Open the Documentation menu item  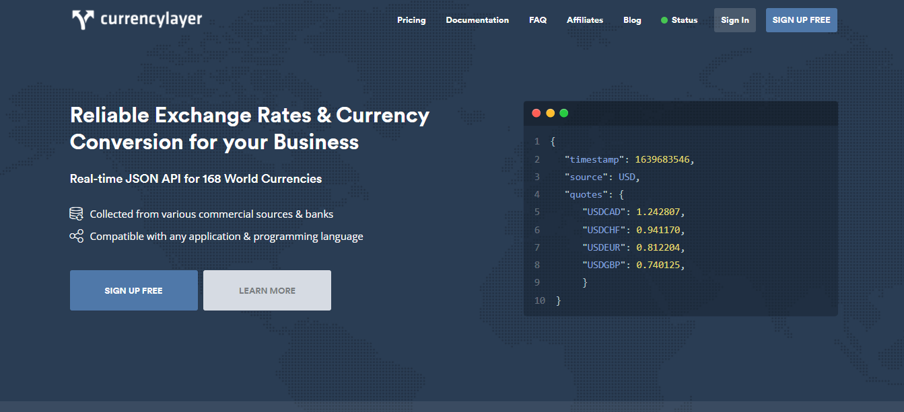pyautogui.click(x=477, y=20)
